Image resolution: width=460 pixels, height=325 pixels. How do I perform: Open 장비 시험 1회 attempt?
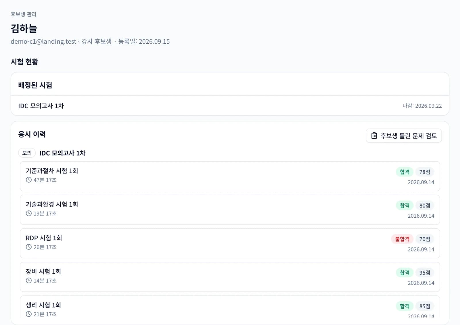click(x=230, y=277)
